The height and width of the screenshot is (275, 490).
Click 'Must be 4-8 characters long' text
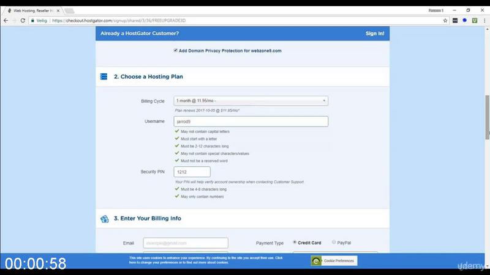pyautogui.click(x=204, y=189)
